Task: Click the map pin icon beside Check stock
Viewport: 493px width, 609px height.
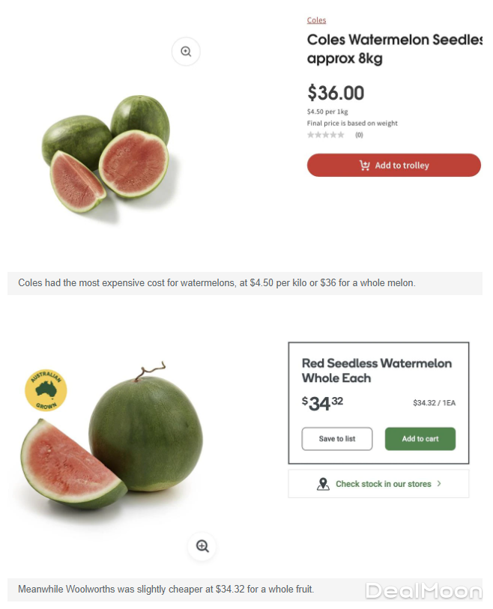Action: point(323,484)
